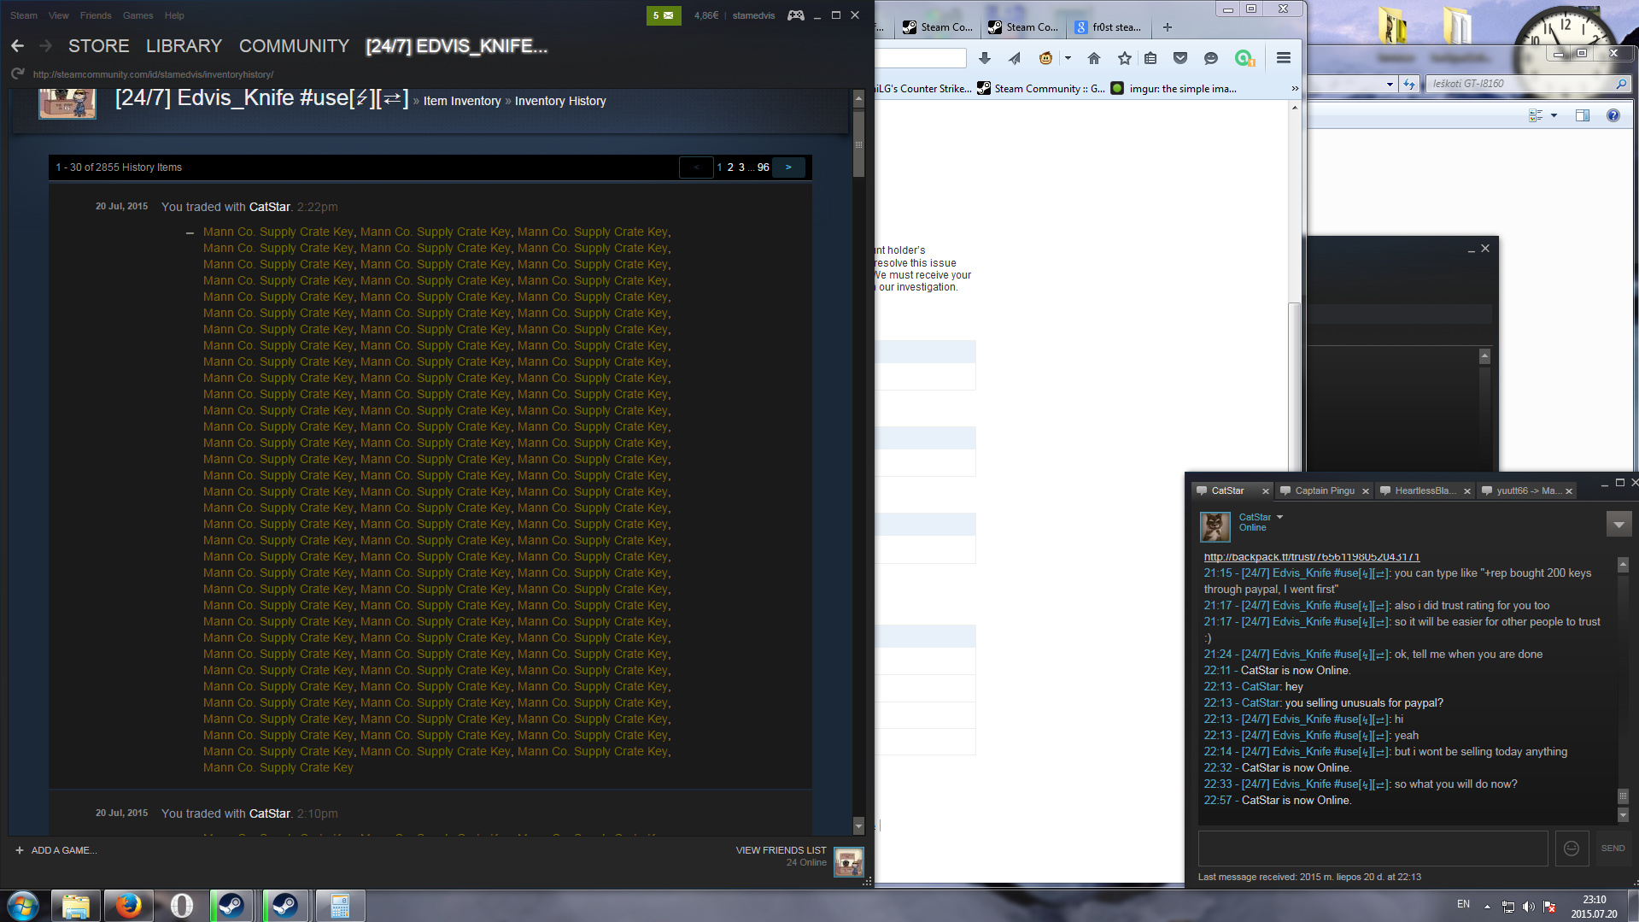
Task: Collapse the traded items list minus toggle
Action: 190,232
